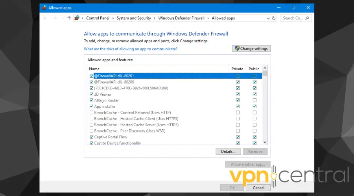Go up one folder level
Image resolution: width=354 pixels, height=196 pixels.
[x=69, y=18]
